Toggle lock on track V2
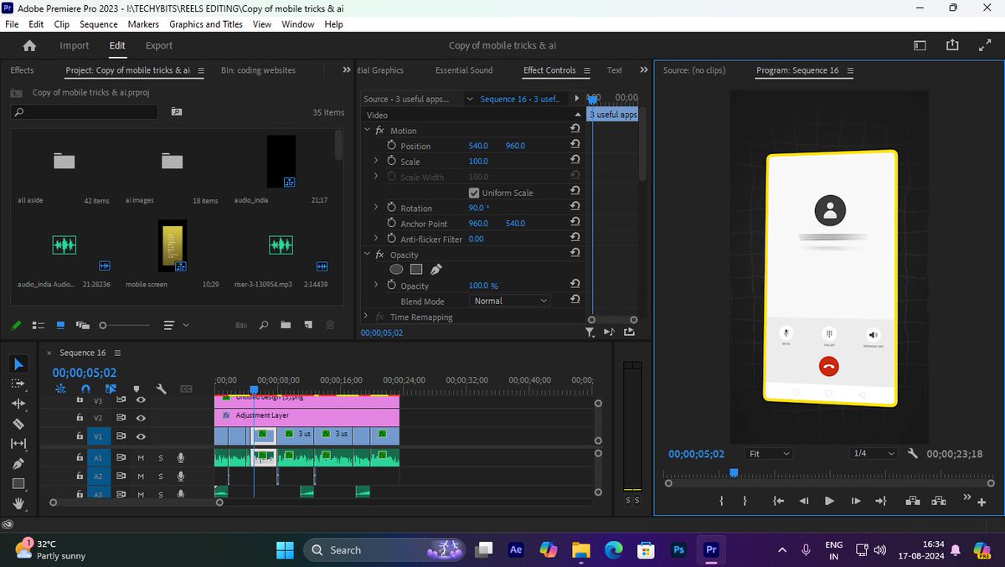The image size is (1005, 567). pos(79,417)
